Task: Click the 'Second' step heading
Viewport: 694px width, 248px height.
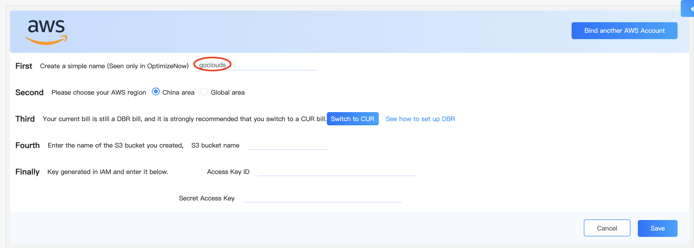Action: [x=29, y=92]
